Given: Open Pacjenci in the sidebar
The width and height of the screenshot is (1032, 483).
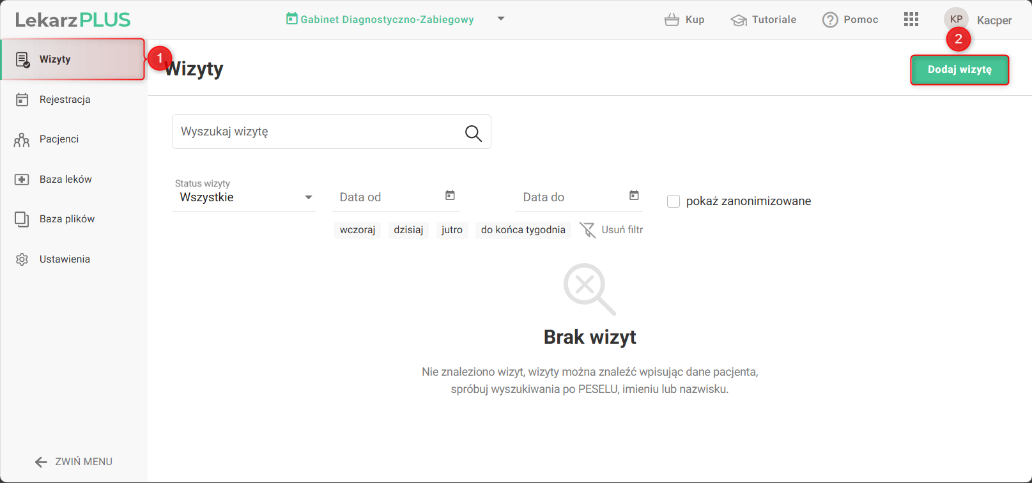Looking at the screenshot, I should click(59, 139).
